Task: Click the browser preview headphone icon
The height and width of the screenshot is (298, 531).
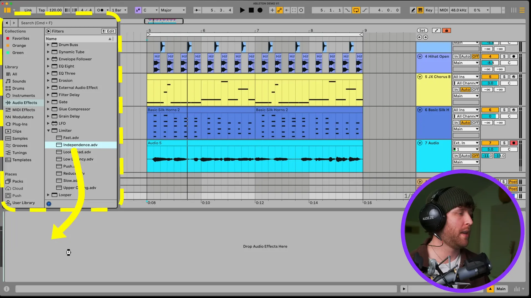Action: pyautogui.click(x=49, y=204)
